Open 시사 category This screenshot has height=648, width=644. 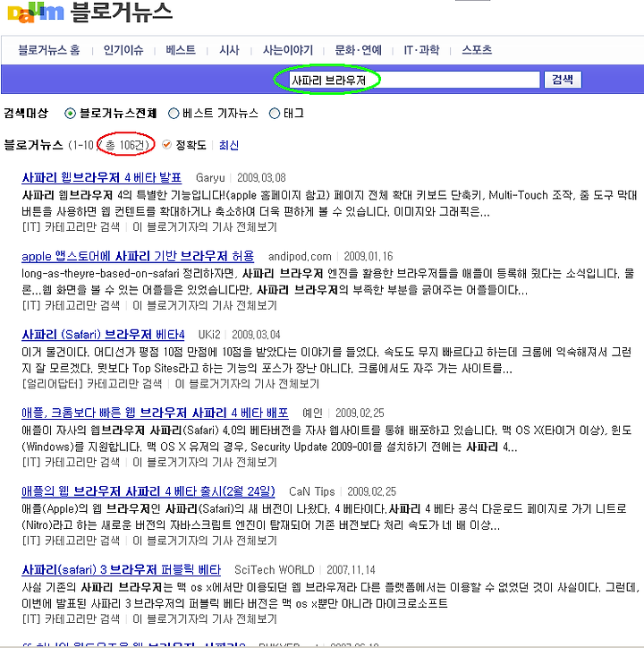coord(229,50)
